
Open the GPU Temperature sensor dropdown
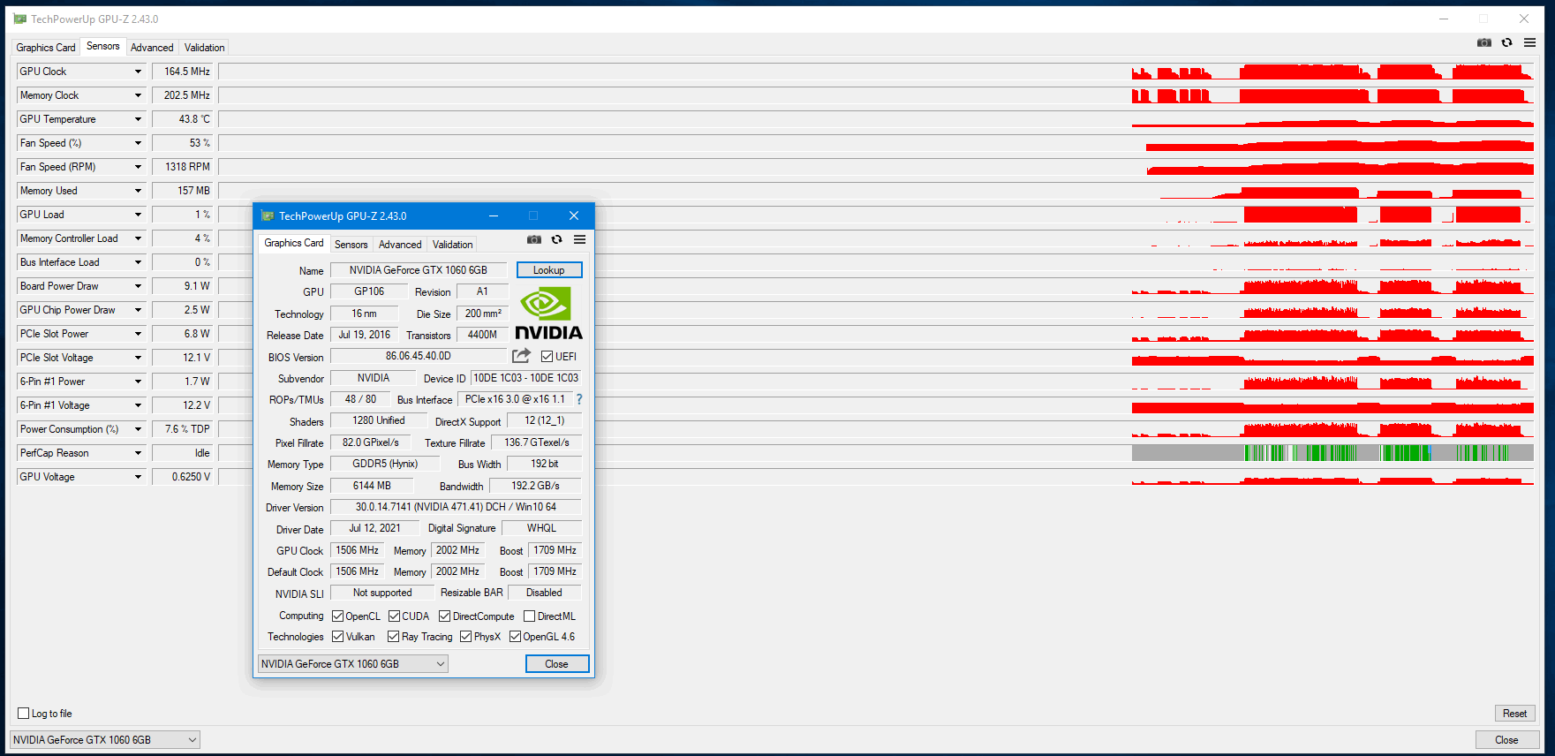(138, 119)
